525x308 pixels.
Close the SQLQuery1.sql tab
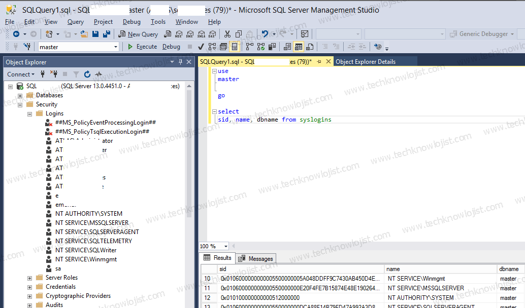[329, 61]
